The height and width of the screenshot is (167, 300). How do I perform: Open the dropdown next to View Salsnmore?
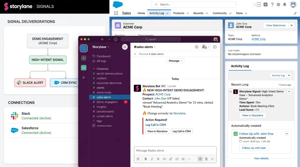291,25
